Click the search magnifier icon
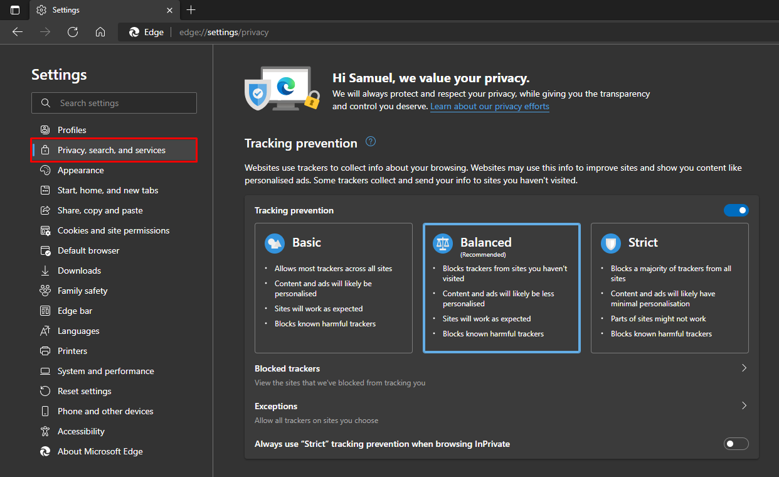Image resolution: width=779 pixels, height=477 pixels. click(46, 103)
